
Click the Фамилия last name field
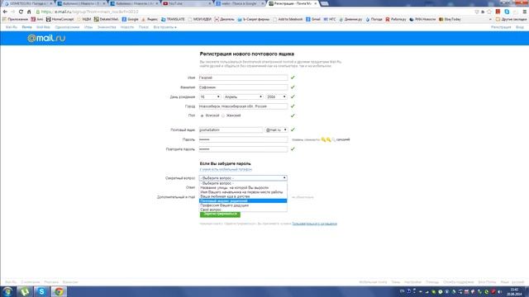243,87
